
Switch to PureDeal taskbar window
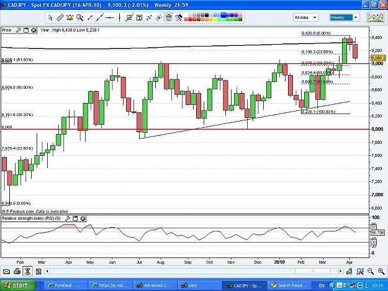[x=65, y=285]
